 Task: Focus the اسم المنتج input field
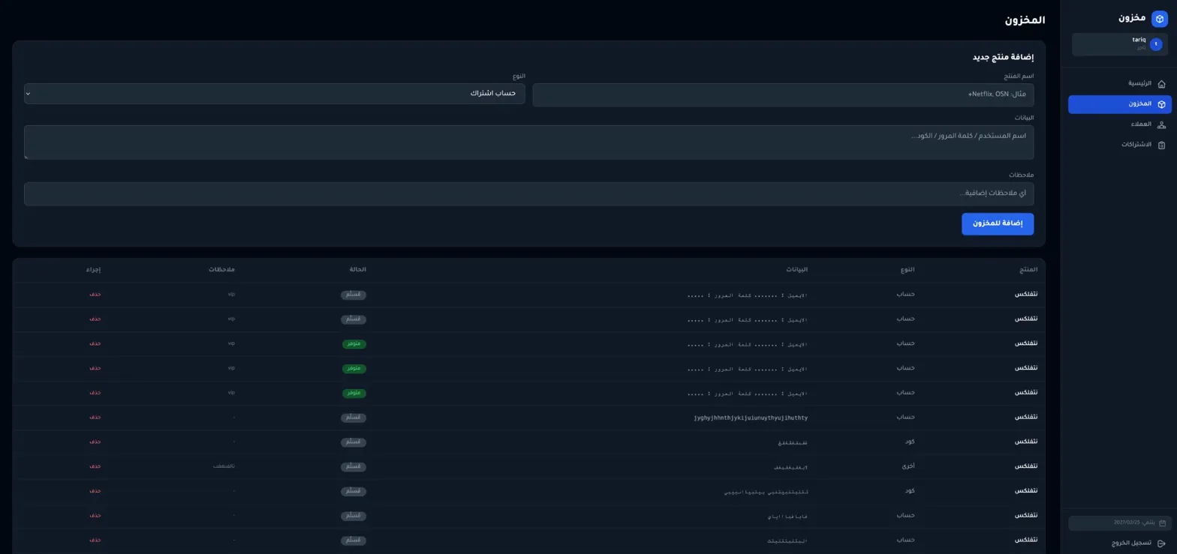(782, 95)
